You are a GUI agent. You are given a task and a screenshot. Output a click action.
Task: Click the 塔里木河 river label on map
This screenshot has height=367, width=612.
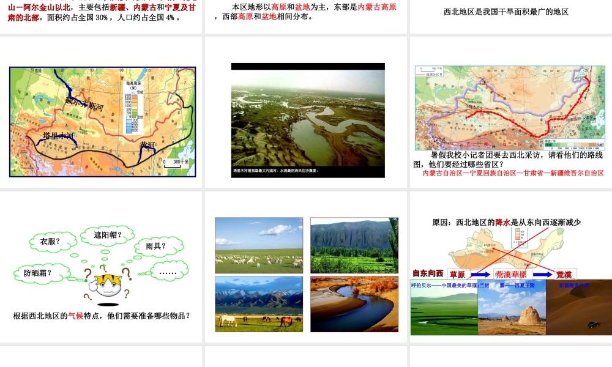[58, 136]
